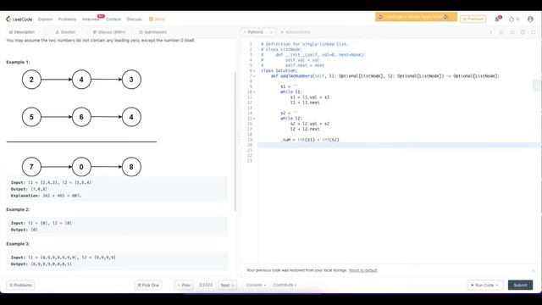
Task: Switch to the Description tab
Action: click(22, 32)
